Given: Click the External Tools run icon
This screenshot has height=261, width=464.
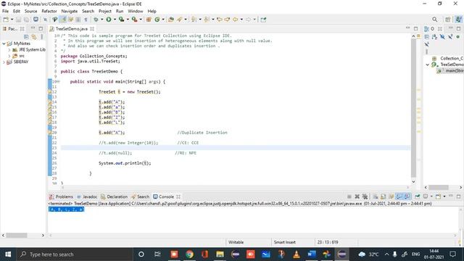Looking at the screenshot, I should [135, 20].
